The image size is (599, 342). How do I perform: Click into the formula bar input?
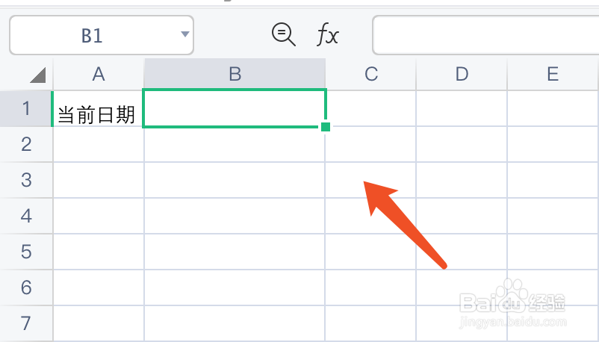pos(485,35)
